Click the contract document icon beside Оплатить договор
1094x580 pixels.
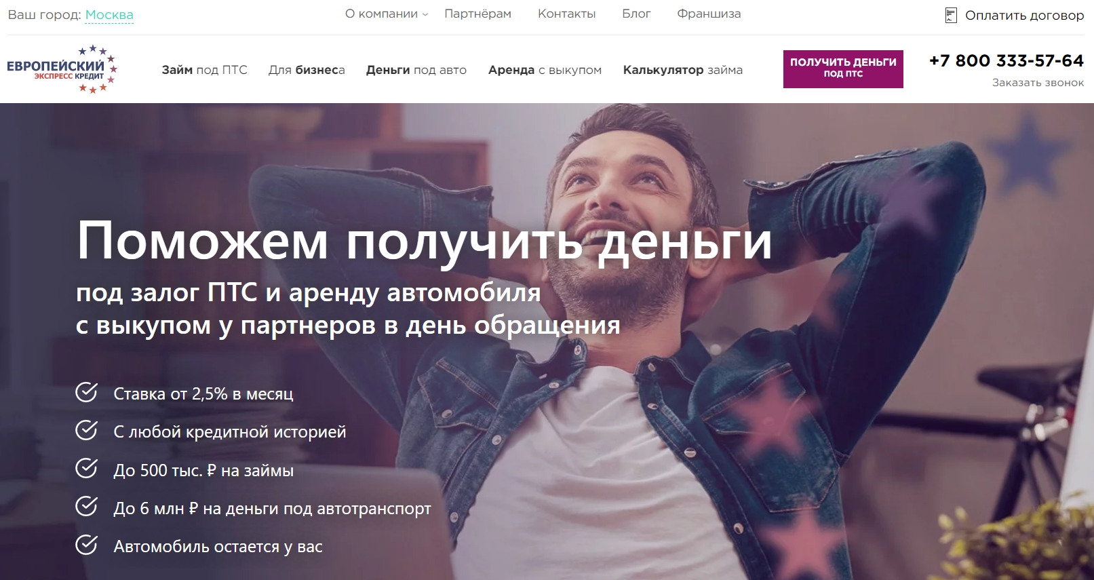click(x=951, y=15)
